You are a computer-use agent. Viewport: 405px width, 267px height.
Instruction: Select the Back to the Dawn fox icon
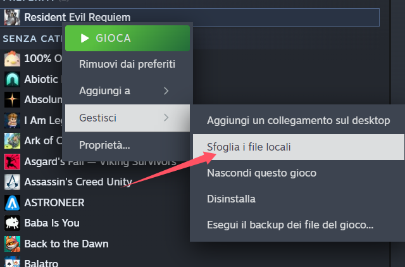point(12,244)
